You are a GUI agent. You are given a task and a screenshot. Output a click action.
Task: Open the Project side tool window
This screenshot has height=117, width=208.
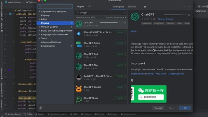2,27
